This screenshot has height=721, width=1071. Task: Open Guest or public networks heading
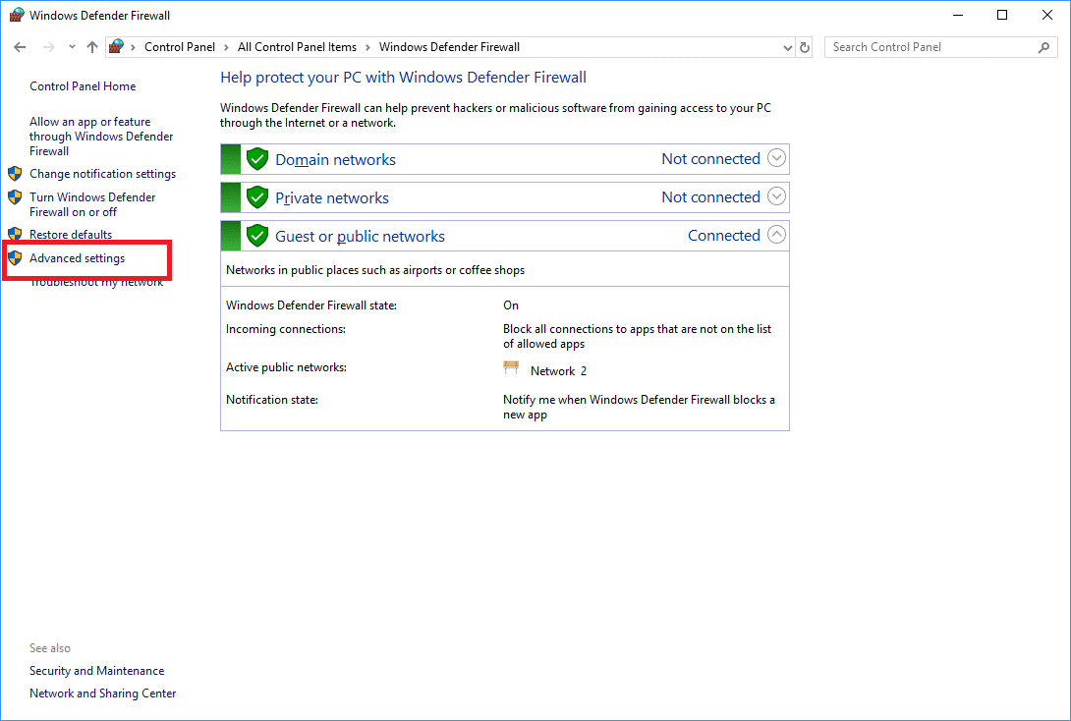click(360, 236)
